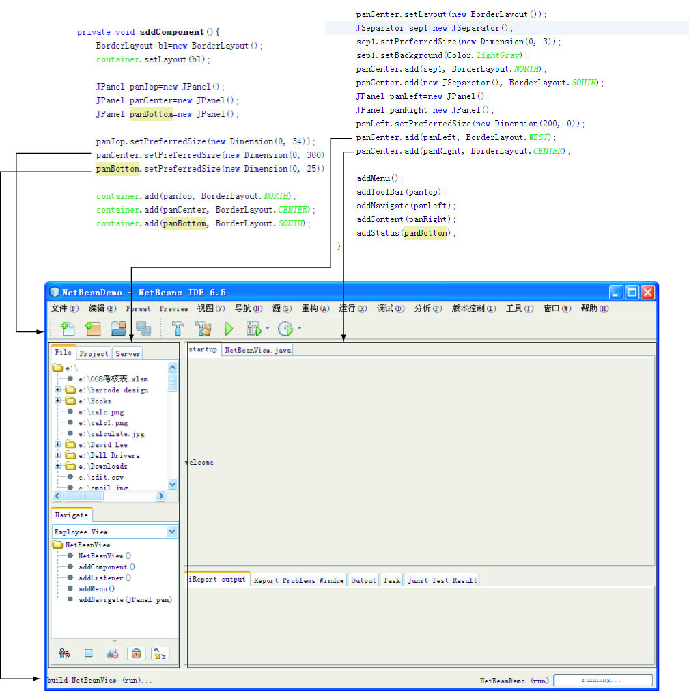Viewport: 689px width, 691px height.
Task: Click the Clean and Build hammer-broom icon
Action: click(203, 329)
